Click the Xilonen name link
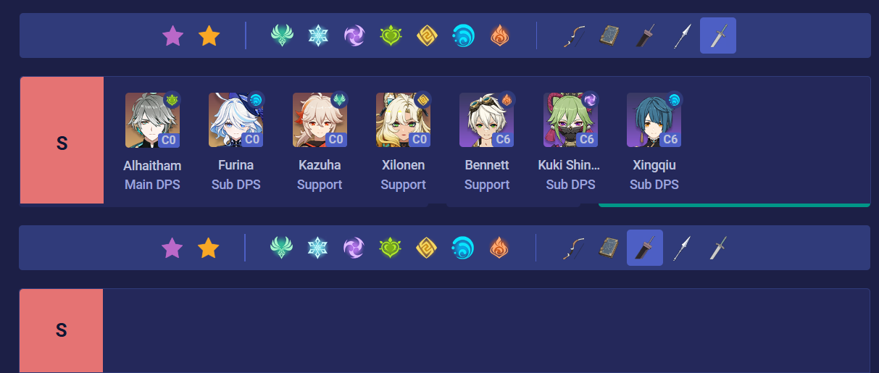879x373 pixels. pos(403,165)
